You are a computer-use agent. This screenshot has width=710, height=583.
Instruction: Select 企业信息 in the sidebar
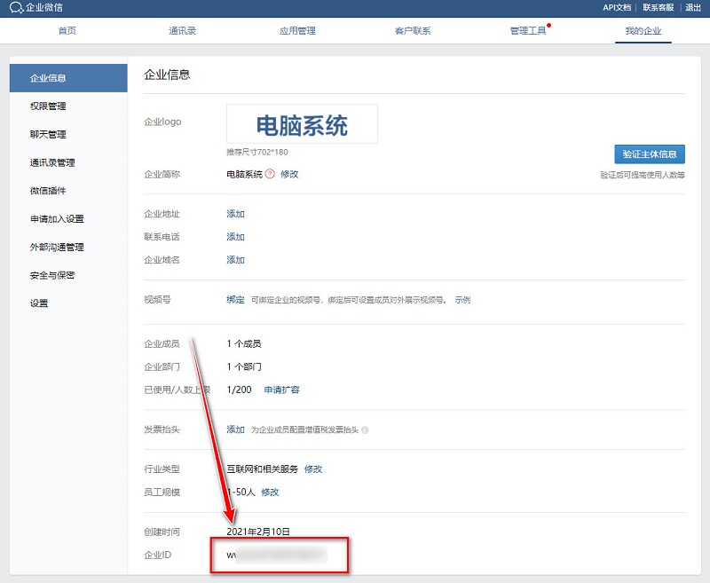click(x=68, y=78)
